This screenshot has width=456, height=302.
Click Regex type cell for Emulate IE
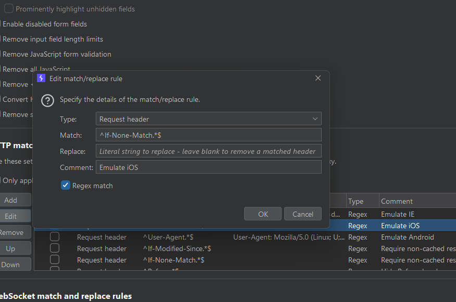coord(358,214)
